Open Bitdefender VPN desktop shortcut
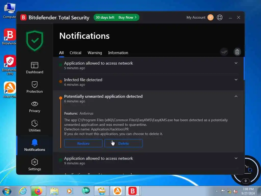This screenshot has height=196, width=261. point(10,65)
